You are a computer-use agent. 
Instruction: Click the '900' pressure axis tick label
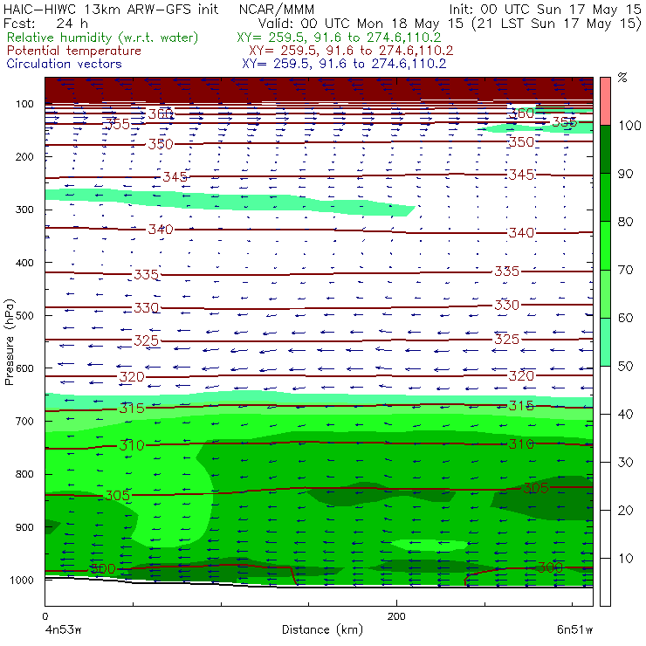tap(24, 527)
